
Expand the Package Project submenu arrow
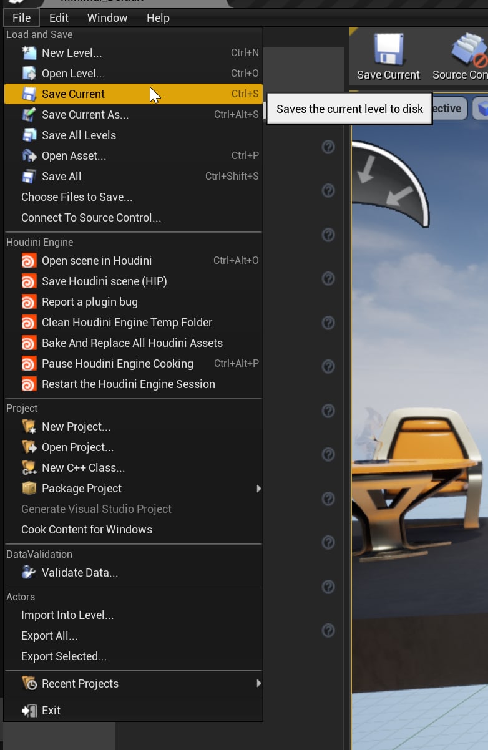pyautogui.click(x=258, y=489)
